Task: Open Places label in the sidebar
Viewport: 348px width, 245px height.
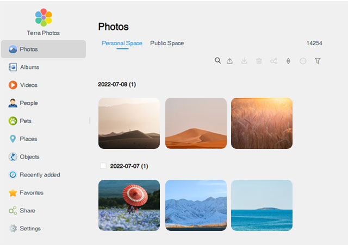Action: [28, 139]
